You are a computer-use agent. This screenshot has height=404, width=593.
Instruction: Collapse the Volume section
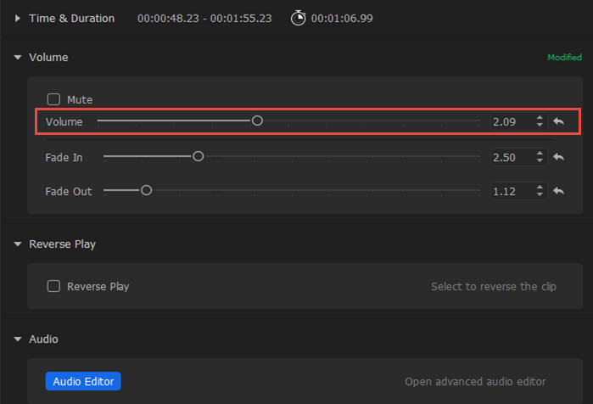pos(18,58)
